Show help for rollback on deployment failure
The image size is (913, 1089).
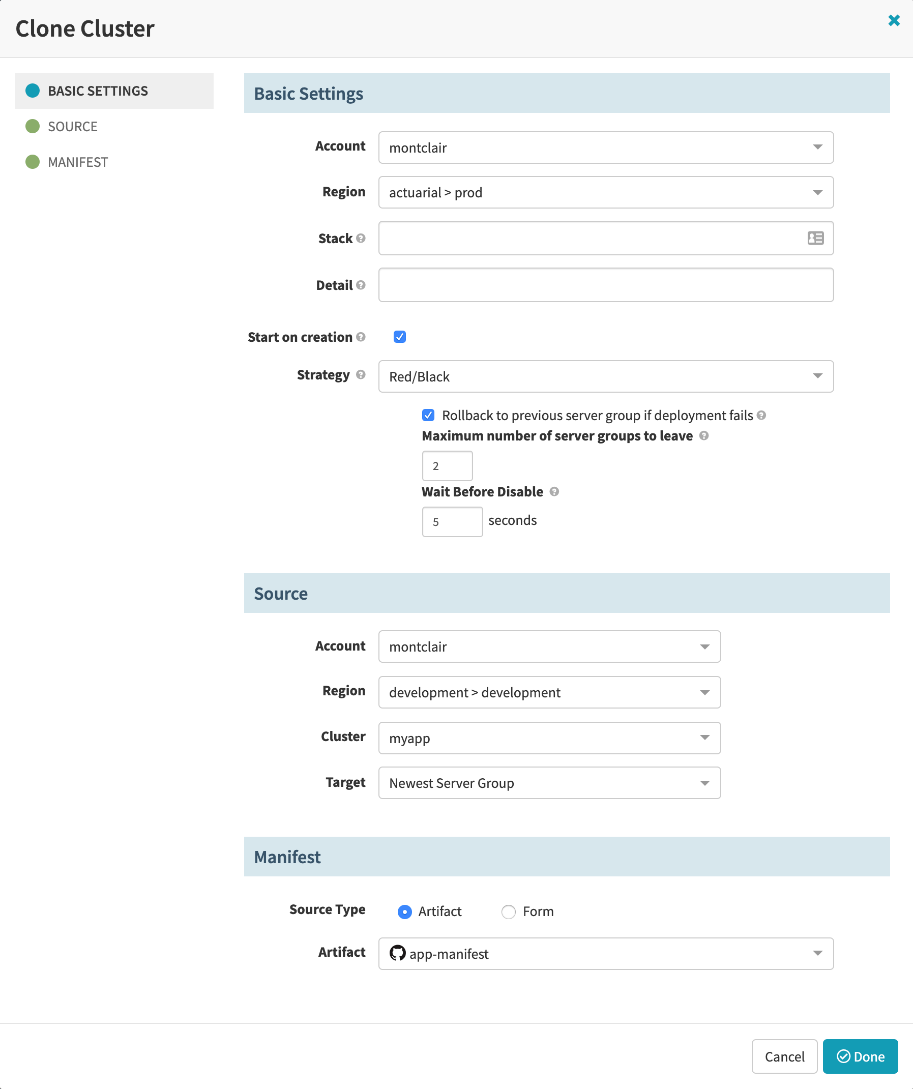click(761, 415)
